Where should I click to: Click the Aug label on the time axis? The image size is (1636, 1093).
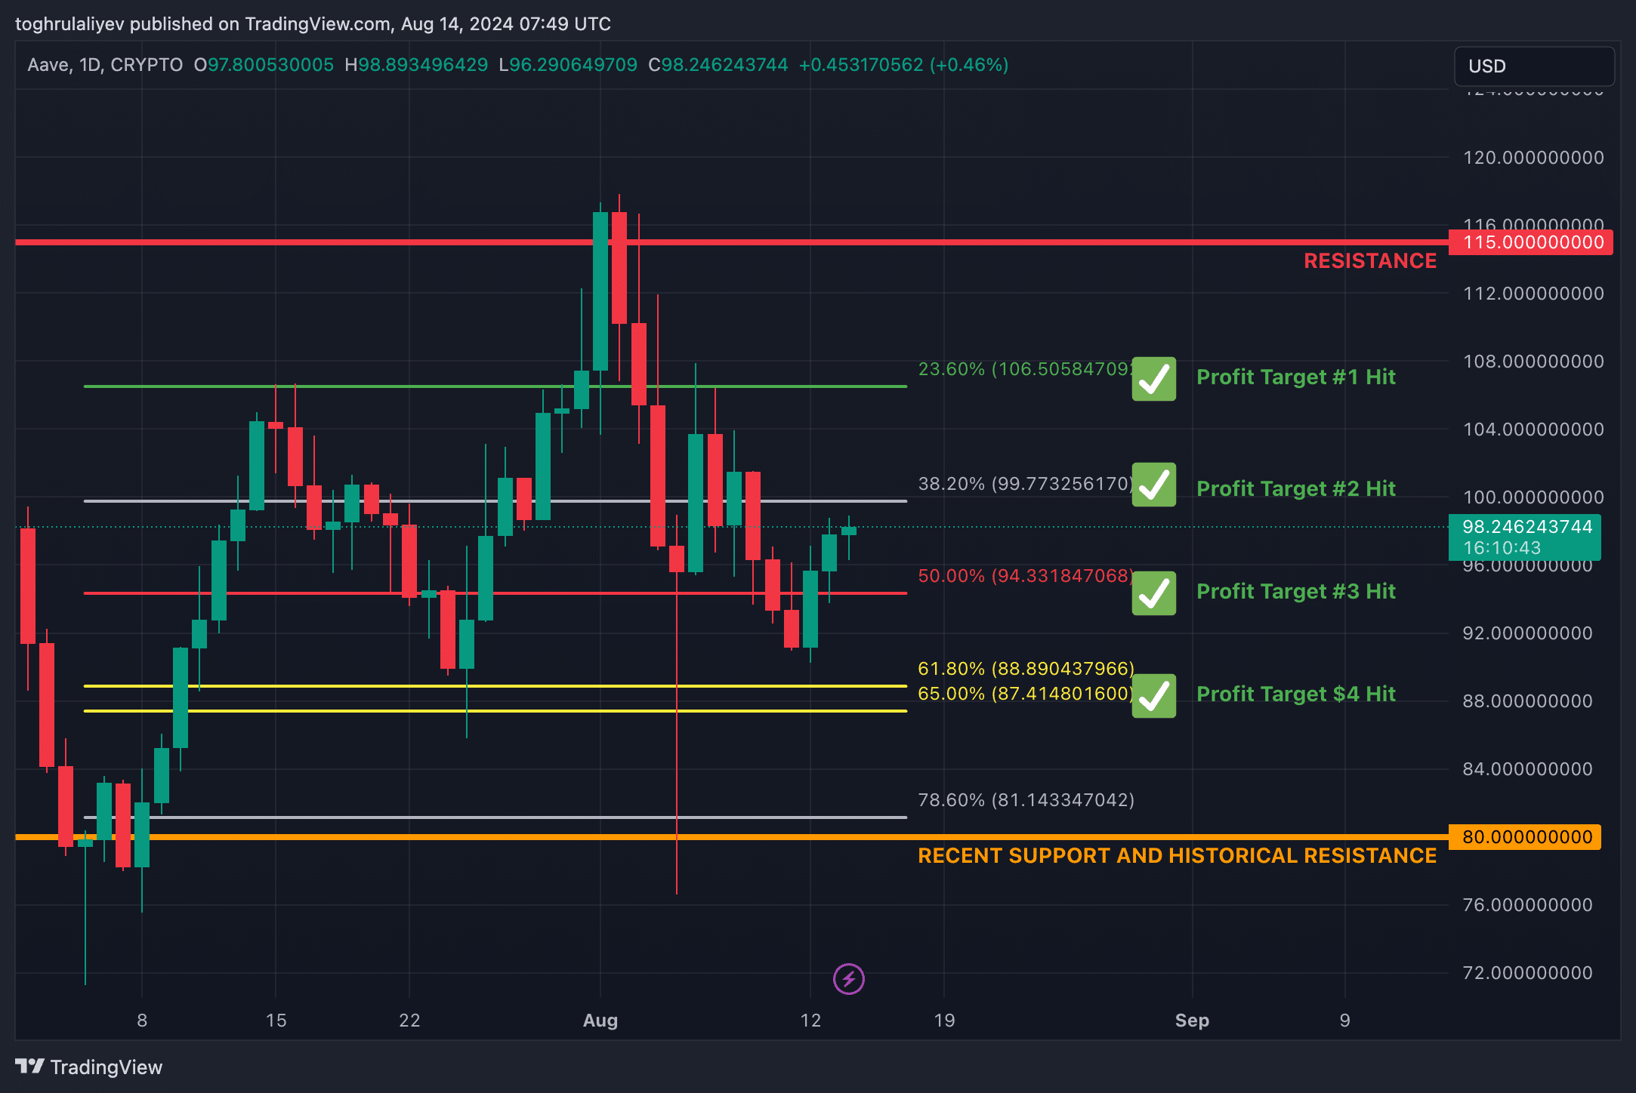pyautogui.click(x=600, y=1021)
